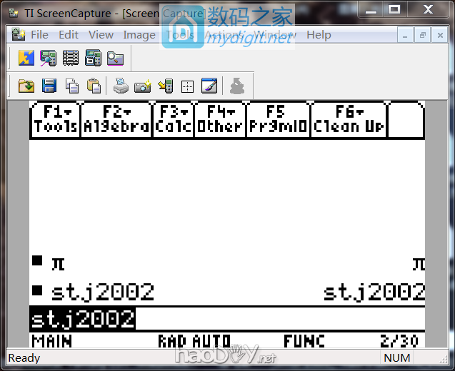Screen dimensions: 455x371
Task: Click the camera screen capture icon
Action: click(143, 86)
